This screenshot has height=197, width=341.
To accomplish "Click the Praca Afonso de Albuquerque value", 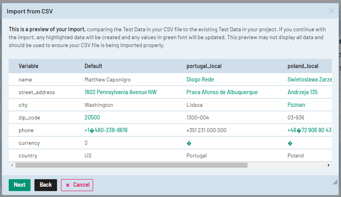I will (222, 92).
